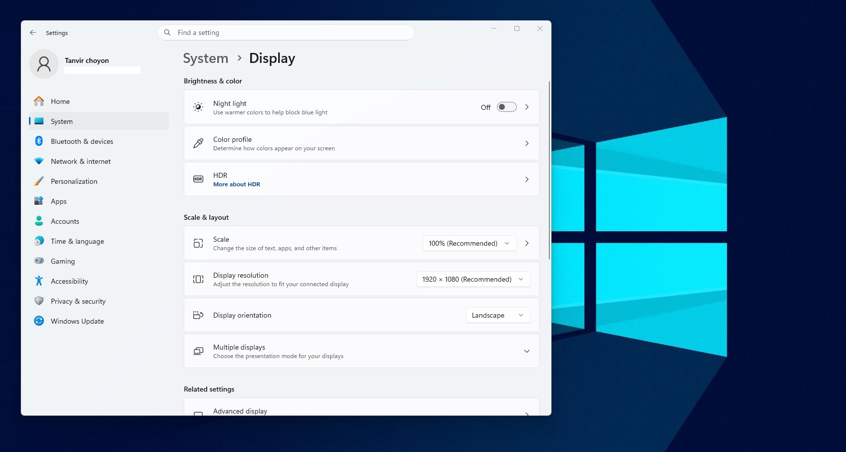
Task: Click the HDR badge icon
Action: (x=198, y=179)
